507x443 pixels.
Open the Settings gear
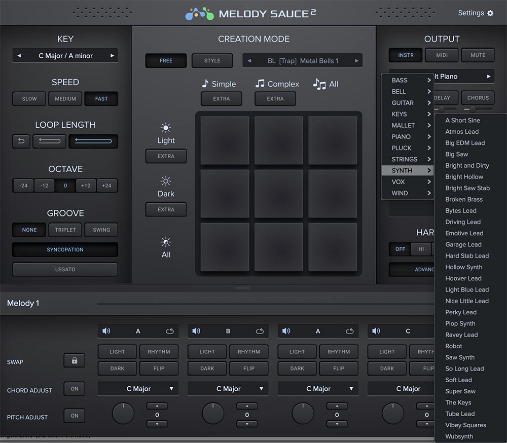pyautogui.click(x=489, y=13)
